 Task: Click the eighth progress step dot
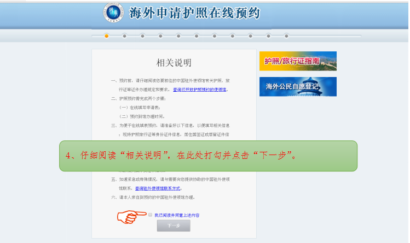point(232,36)
